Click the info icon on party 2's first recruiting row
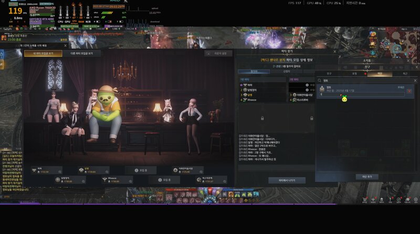 pos(307,85)
